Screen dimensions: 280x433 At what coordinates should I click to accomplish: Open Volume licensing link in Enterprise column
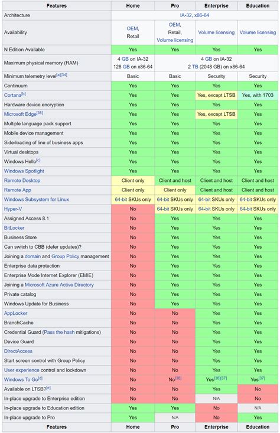click(216, 32)
